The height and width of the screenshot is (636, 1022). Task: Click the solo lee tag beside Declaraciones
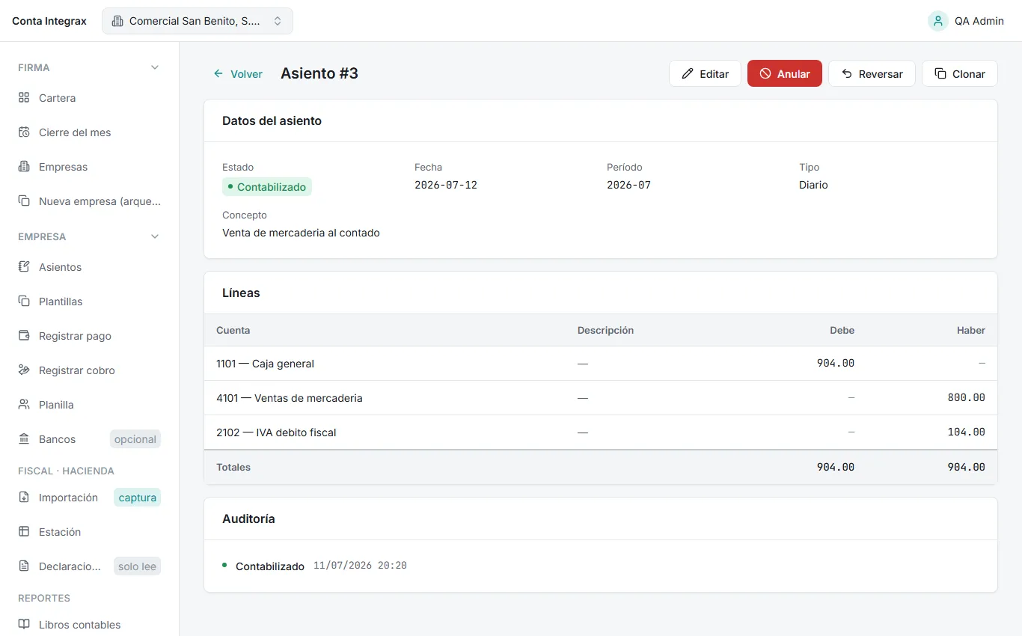pyautogui.click(x=138, y=566)
